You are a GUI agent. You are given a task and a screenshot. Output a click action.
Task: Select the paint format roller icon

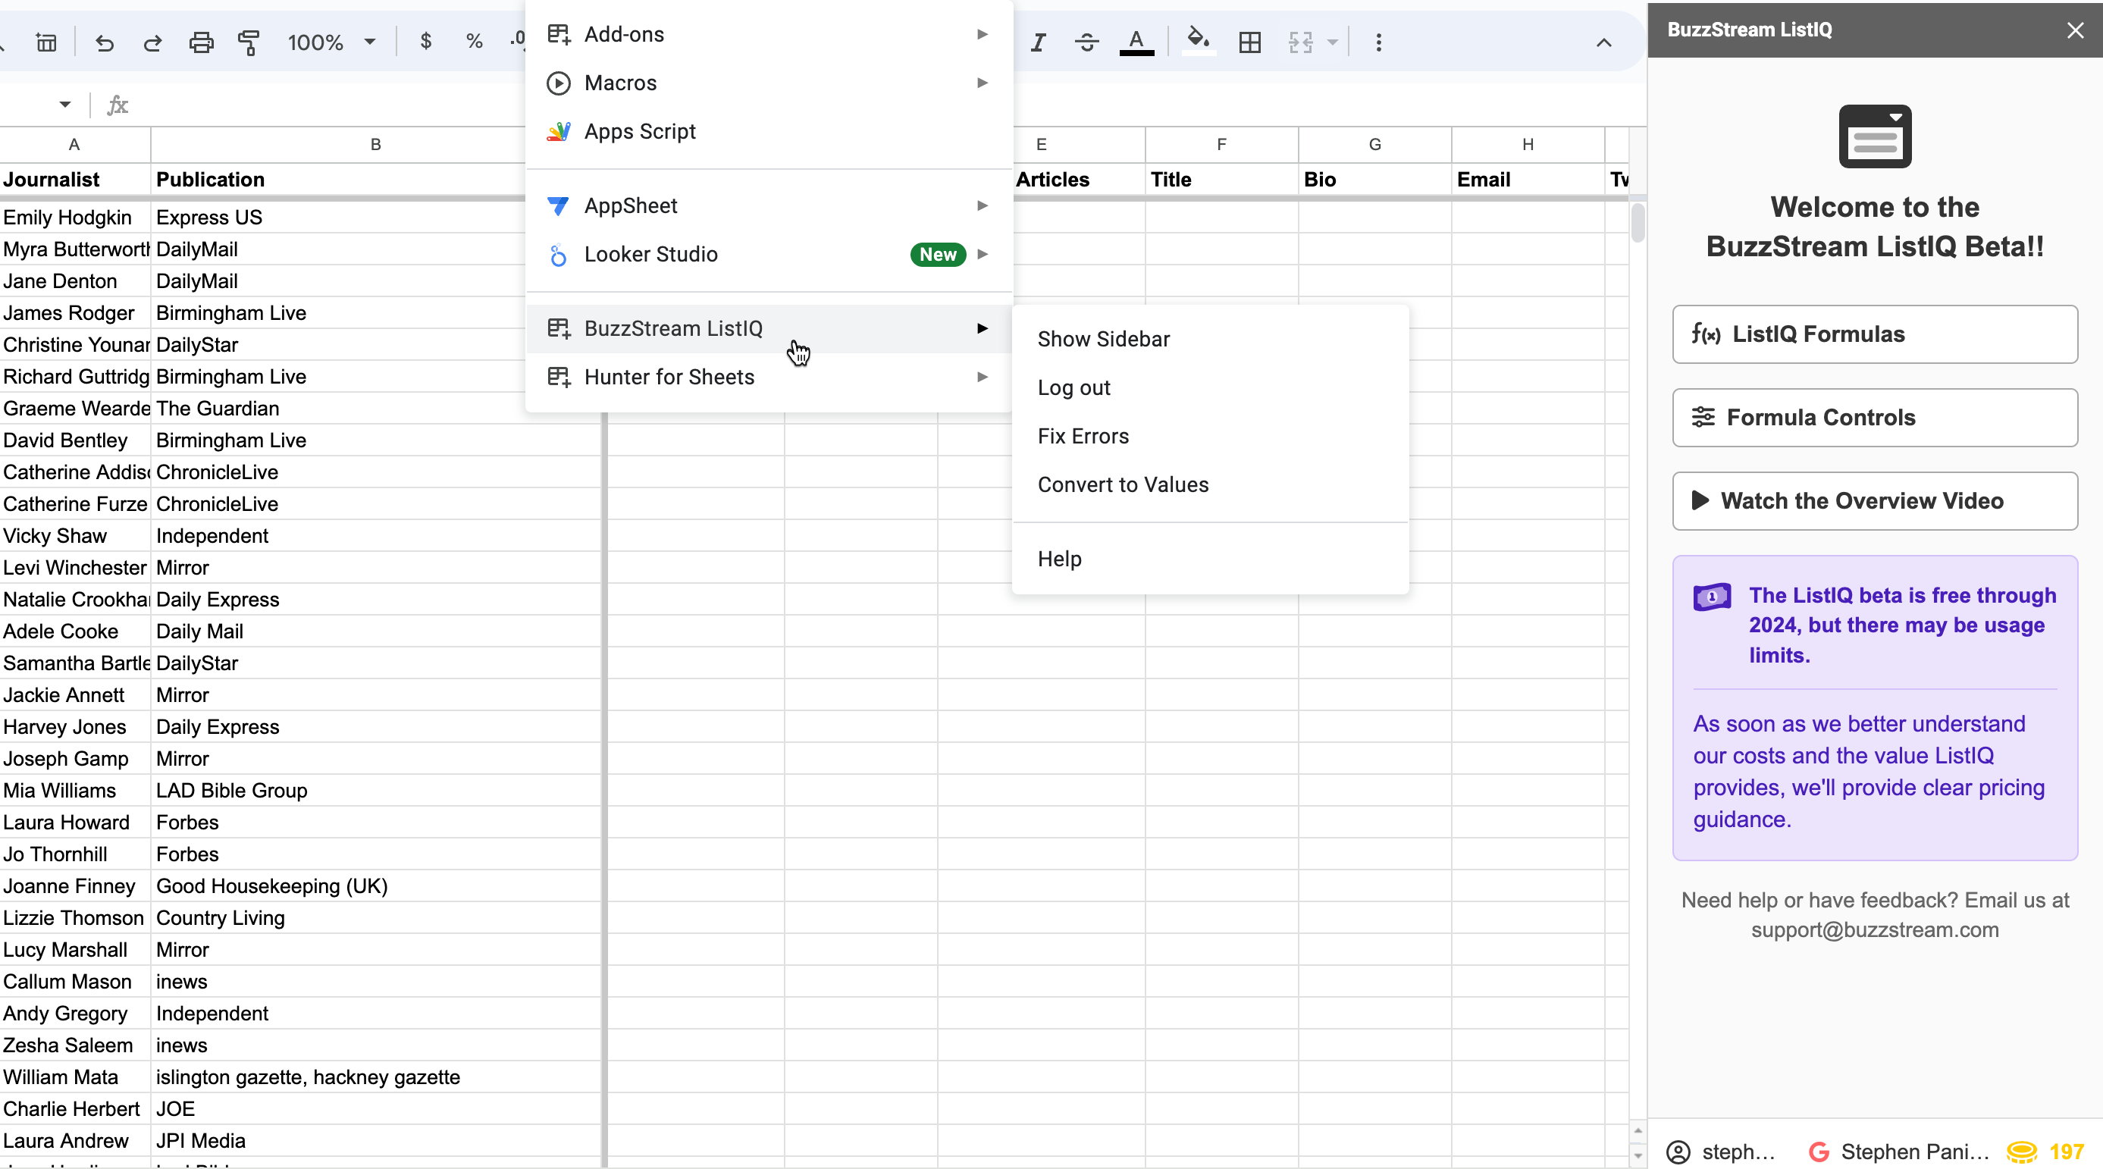[249, 42]
